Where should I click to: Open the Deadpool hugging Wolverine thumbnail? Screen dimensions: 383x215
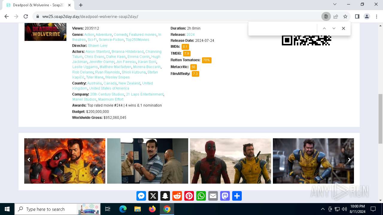65,161
